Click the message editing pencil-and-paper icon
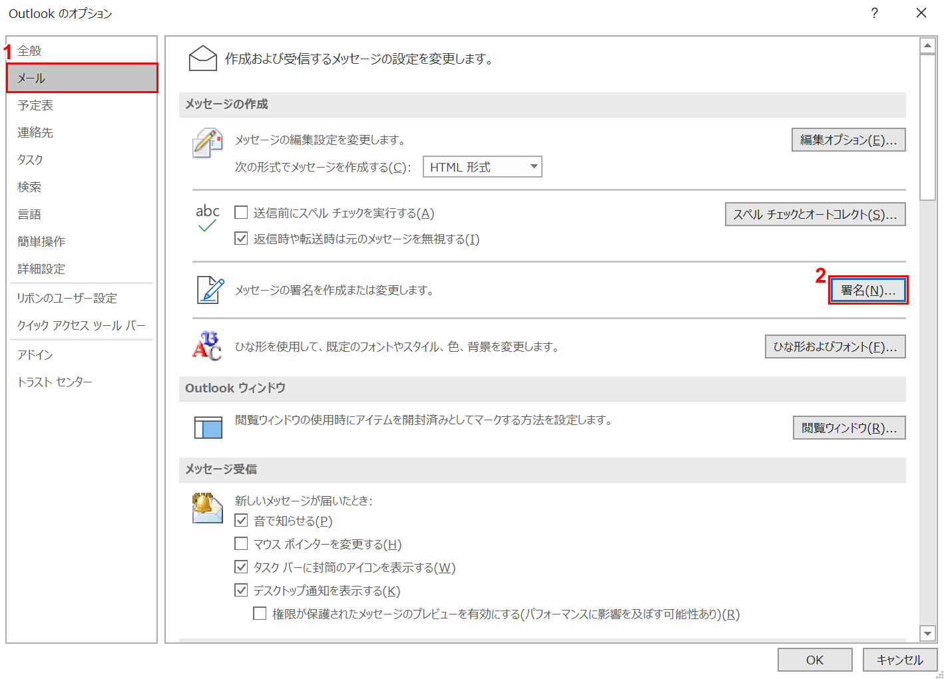The width and height of the screenshot is (944, 679). (207, 143)
